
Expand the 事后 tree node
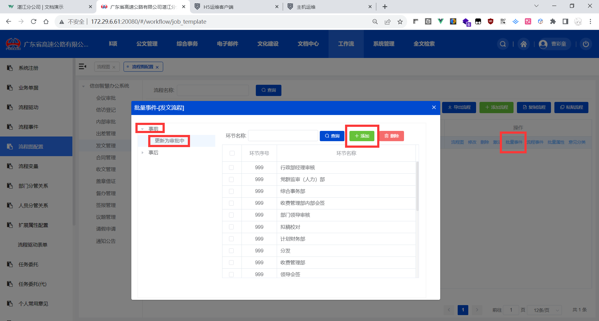click(142, 153)
